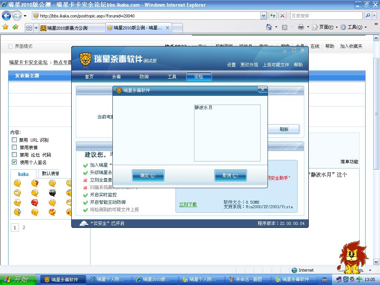Click the search magnifier icon
The height and width of the screenshot is (285, 380).
368,16
